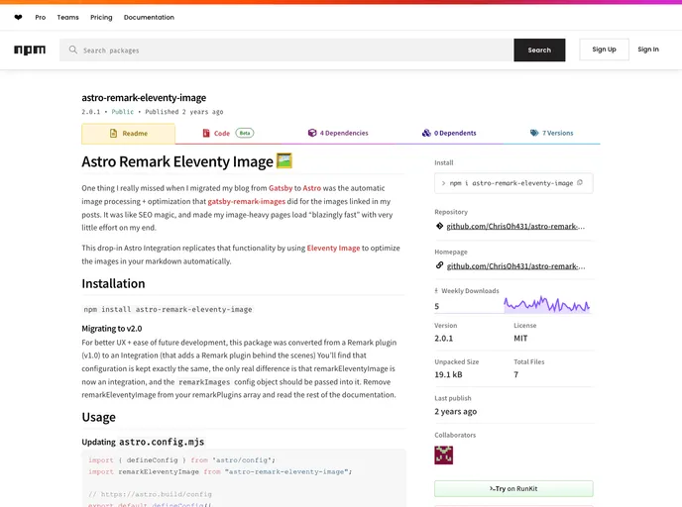The image size is (682, 507).
Task: Copy the npm install command
Action: [x=580, y=183]
